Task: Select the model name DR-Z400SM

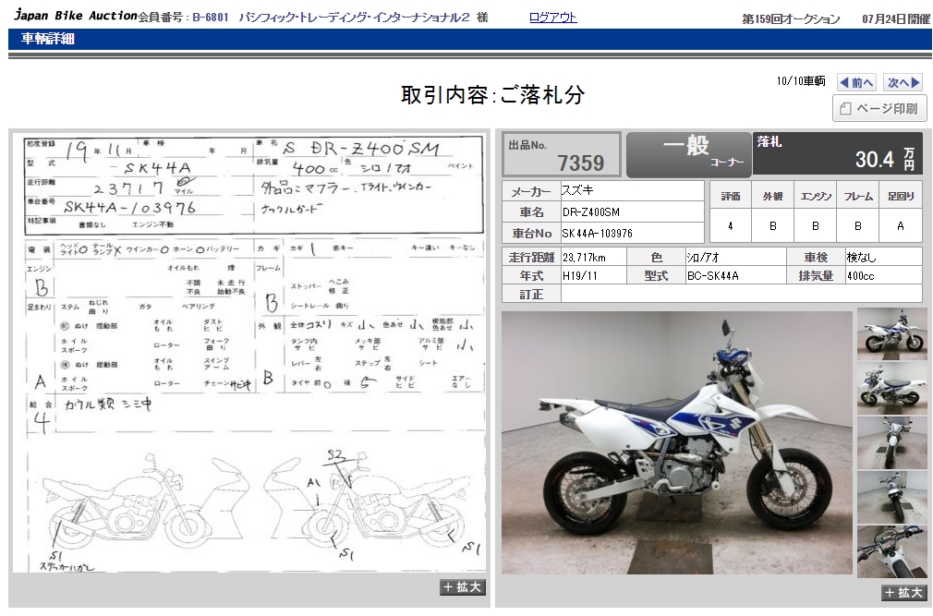Action: pos(590,212)
